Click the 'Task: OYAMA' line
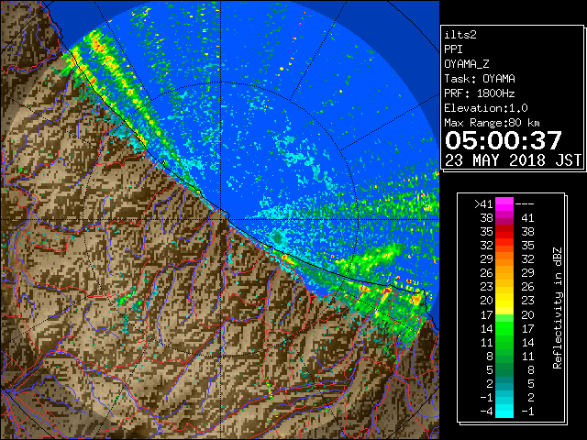Viewport: 587px width, 440px height. (x=480, y=79)
